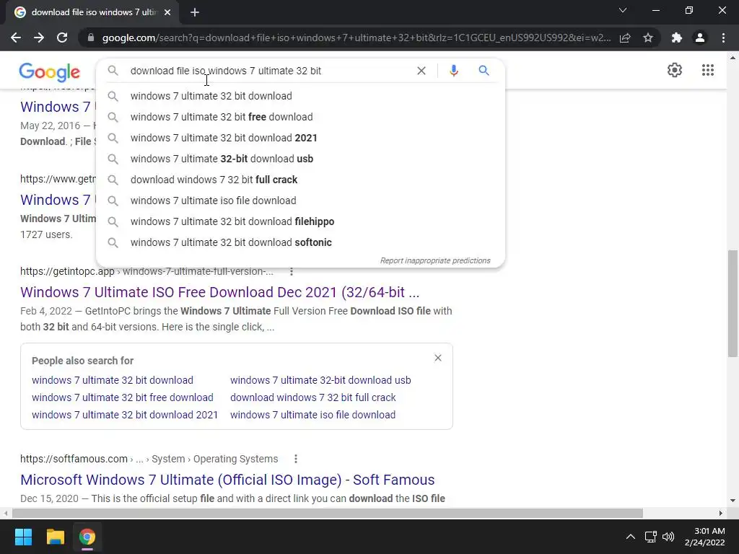
Task: Open related search 'windows 7 ultimate 32 bit download 2021'
Action: [125, 415]
